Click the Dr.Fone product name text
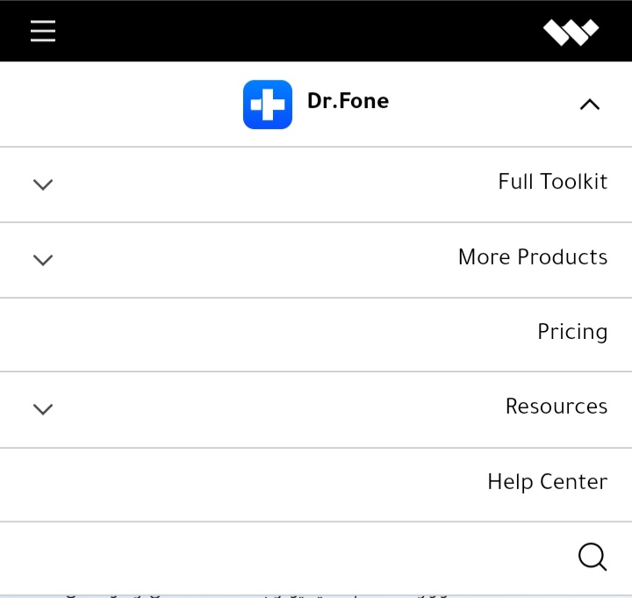632x598 pixels. tap(348, 101)
